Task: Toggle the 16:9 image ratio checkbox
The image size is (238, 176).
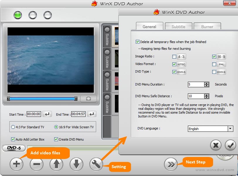Action: [214, 57]
